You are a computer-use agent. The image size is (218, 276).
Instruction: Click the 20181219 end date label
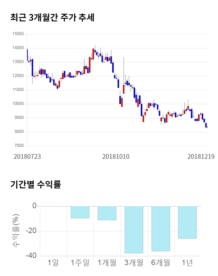click(201, 157)
